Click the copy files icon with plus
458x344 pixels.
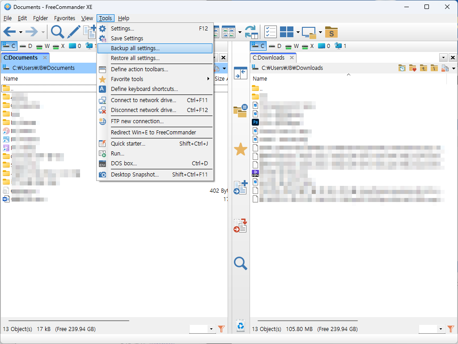(240, 188)
